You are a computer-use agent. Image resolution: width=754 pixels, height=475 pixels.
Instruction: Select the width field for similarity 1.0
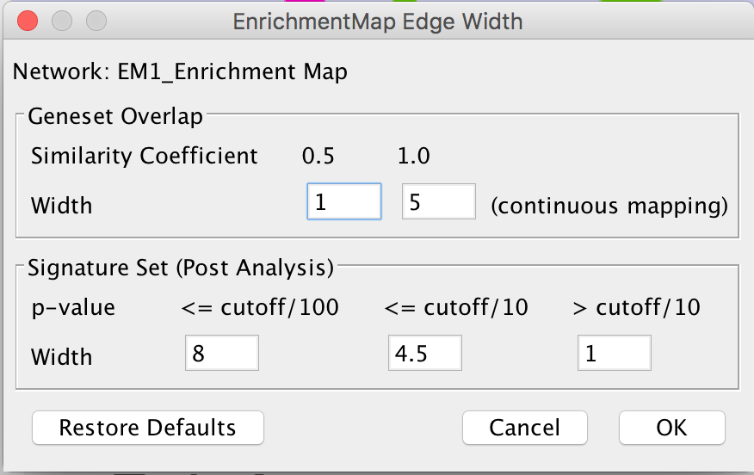[438, 202]
